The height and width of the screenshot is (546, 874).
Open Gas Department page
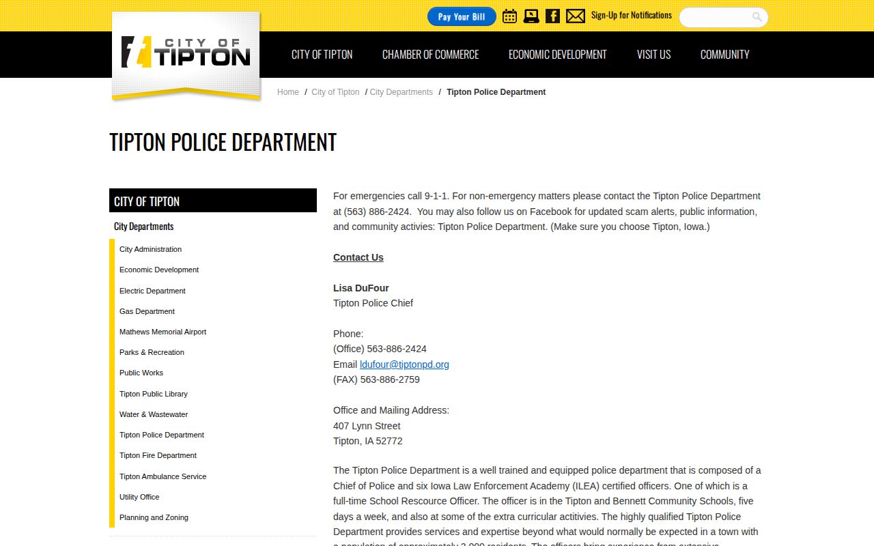coord(147,311)
